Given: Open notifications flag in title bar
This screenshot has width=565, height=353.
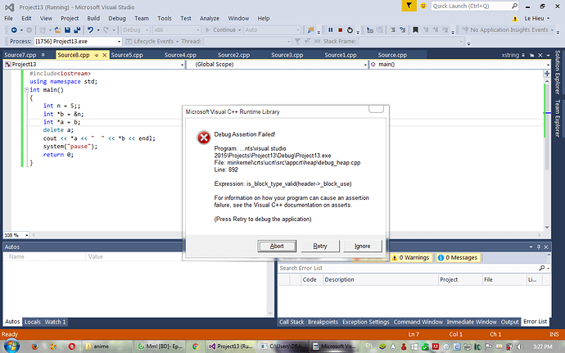Looking at the screenshot, I should tap(409, 6).
